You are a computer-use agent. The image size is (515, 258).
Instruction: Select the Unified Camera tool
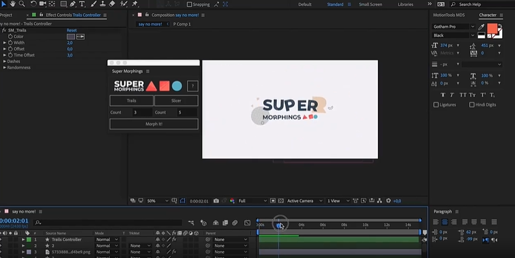pos(43,4)
